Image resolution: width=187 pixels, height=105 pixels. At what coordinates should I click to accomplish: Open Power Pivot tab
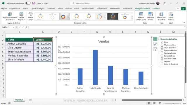tap(127, 9)
